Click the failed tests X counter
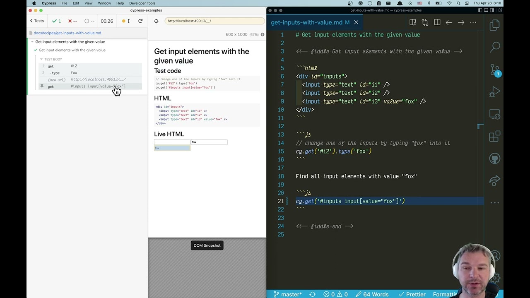 point(72,21)
